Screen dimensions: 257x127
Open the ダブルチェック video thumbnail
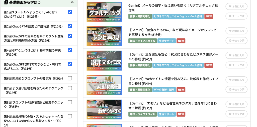point(104,12)
